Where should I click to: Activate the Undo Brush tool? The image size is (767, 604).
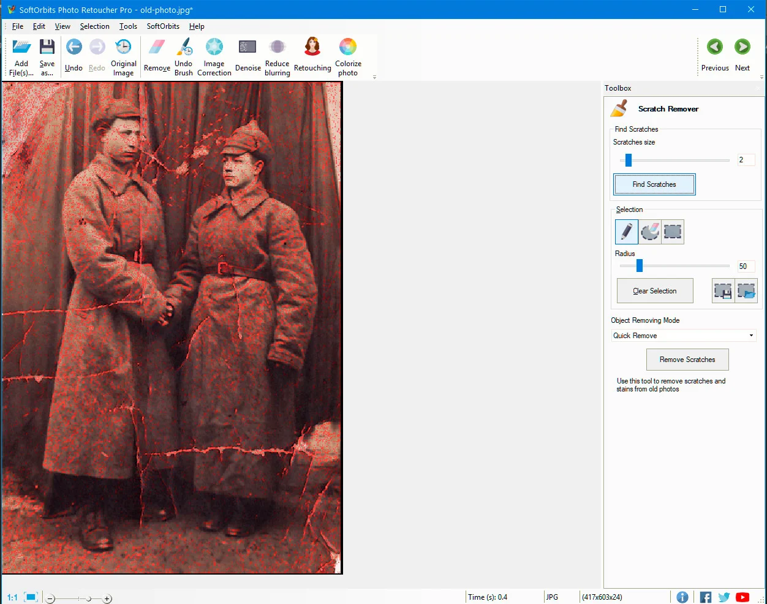point(183,54)
